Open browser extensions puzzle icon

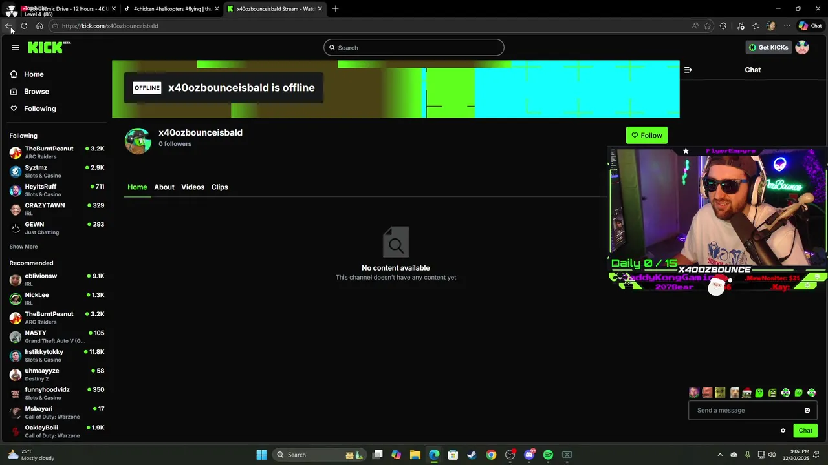coord(723,26)
